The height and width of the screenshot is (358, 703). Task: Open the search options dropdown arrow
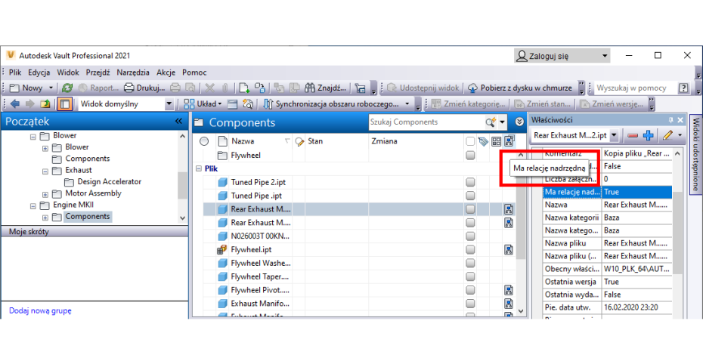coord(502,122)
